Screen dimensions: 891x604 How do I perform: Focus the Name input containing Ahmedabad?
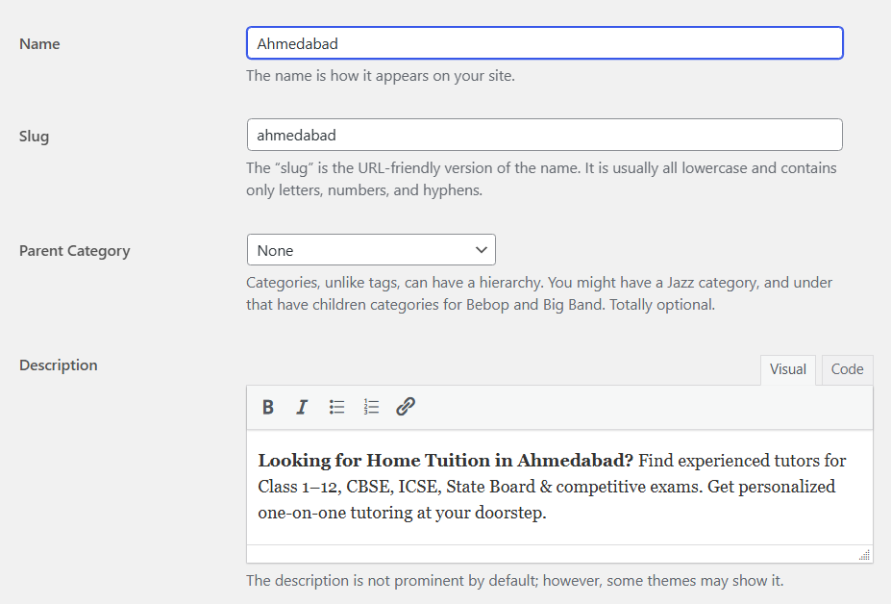coord(544,43)
